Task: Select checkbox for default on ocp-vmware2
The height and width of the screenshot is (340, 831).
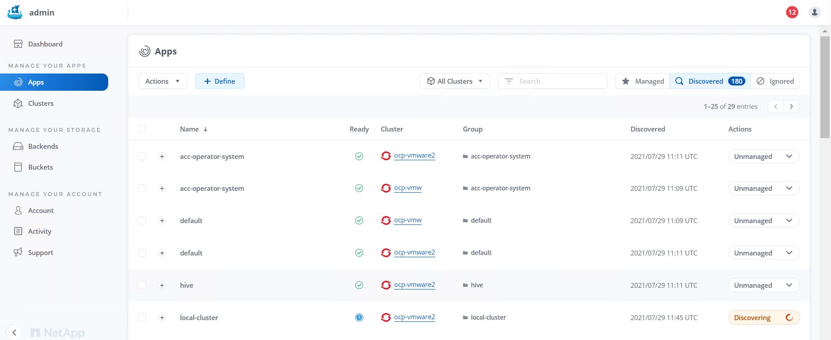Action: pos(142,253)
